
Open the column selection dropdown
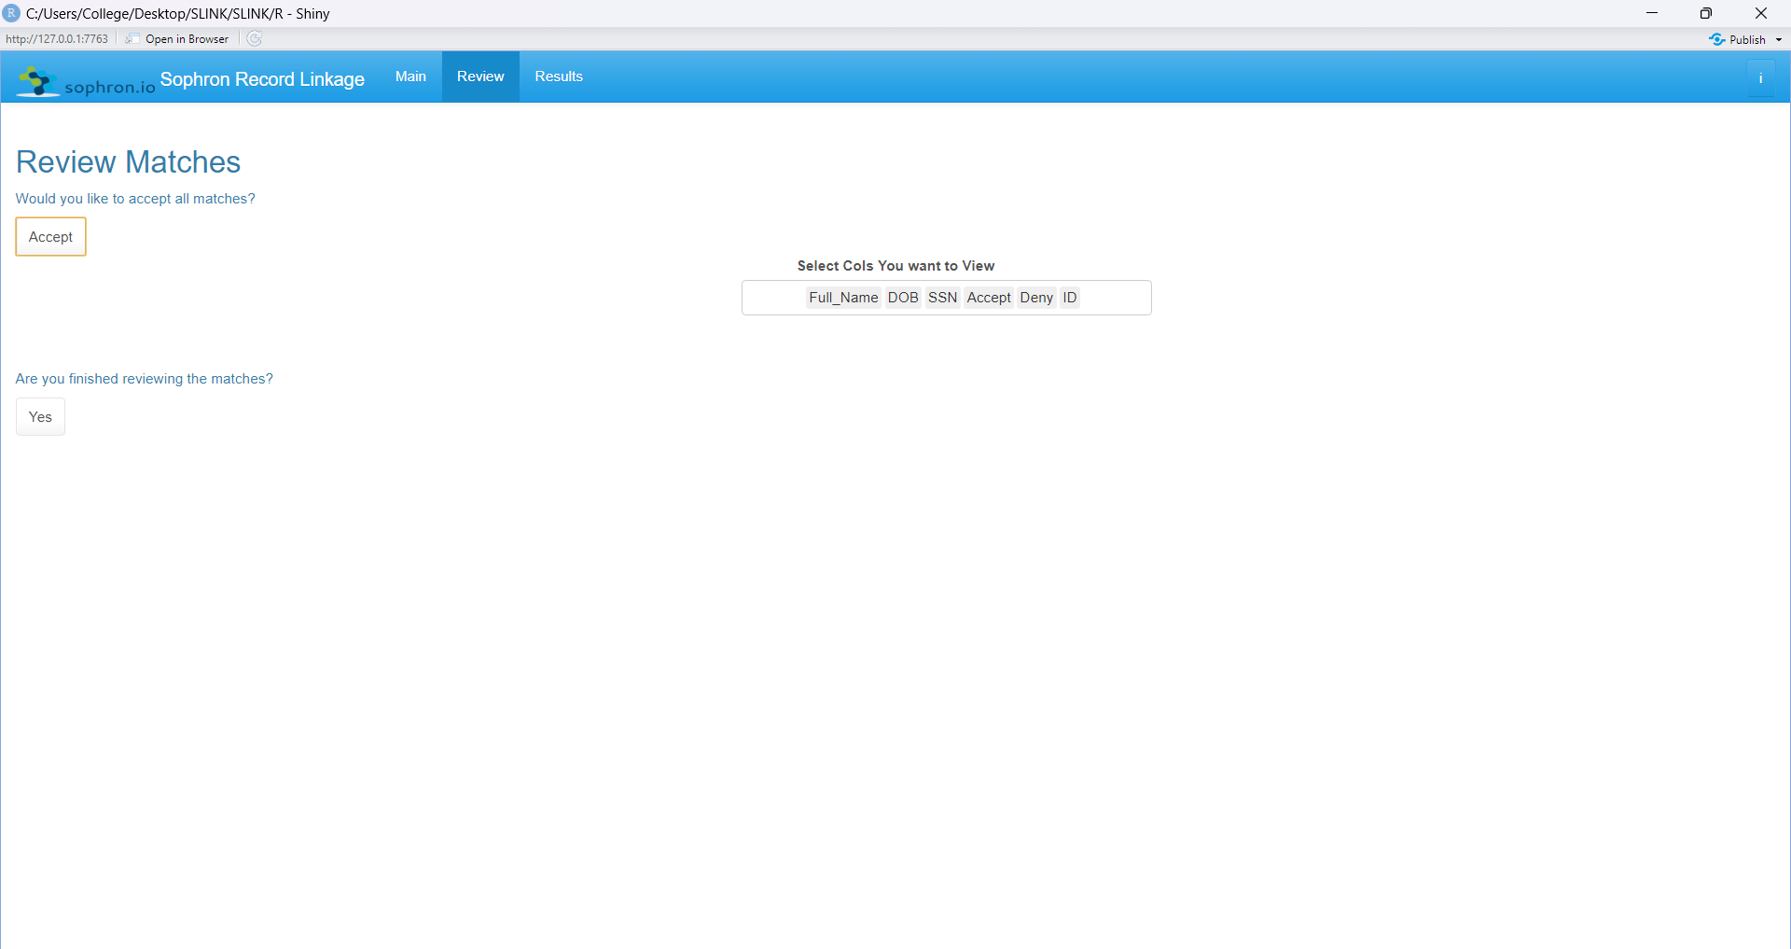(1110, 298)
